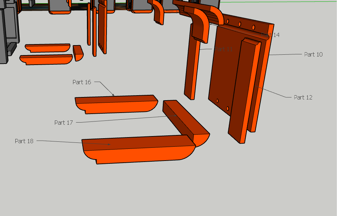The image size is (337, 216).
Task: Click the leader line pointing to Part 16
Action: 103,89
